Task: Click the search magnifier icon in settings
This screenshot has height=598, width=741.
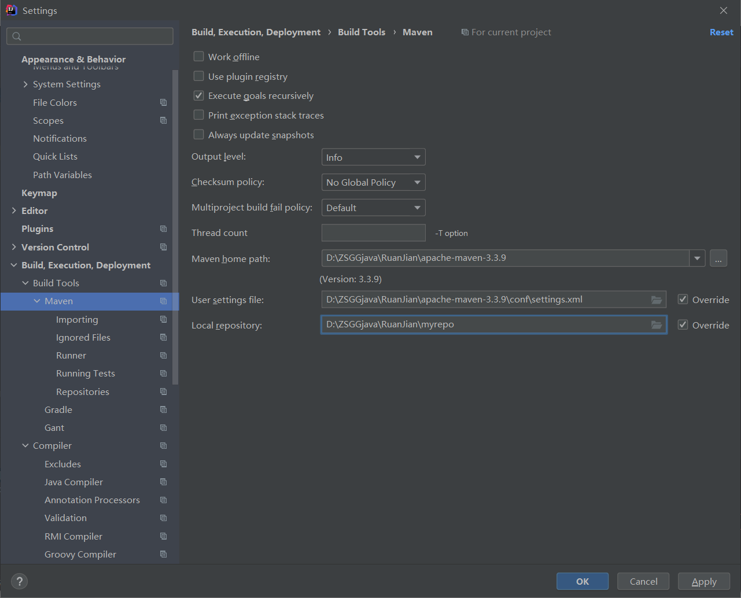Action: (x=17, y=36)
